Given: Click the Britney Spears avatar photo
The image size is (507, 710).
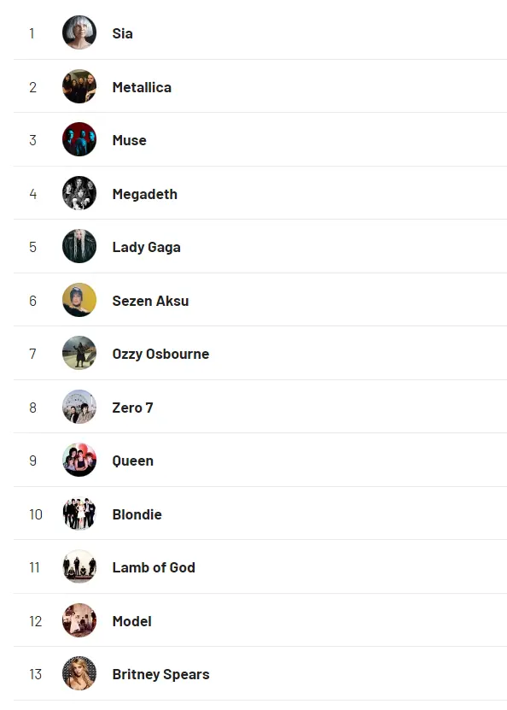Looking at the screenshot, I should point(79,673).
